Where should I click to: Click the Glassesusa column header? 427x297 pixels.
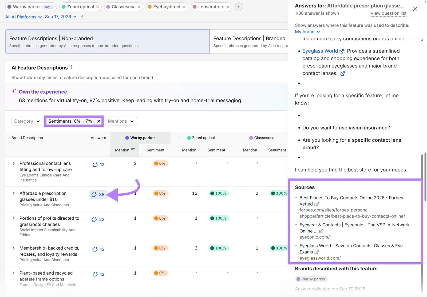coord(262,138)
